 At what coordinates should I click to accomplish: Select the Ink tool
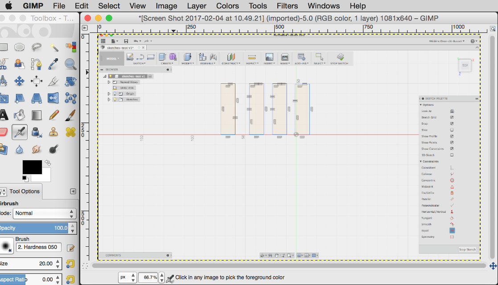point(37,132)
